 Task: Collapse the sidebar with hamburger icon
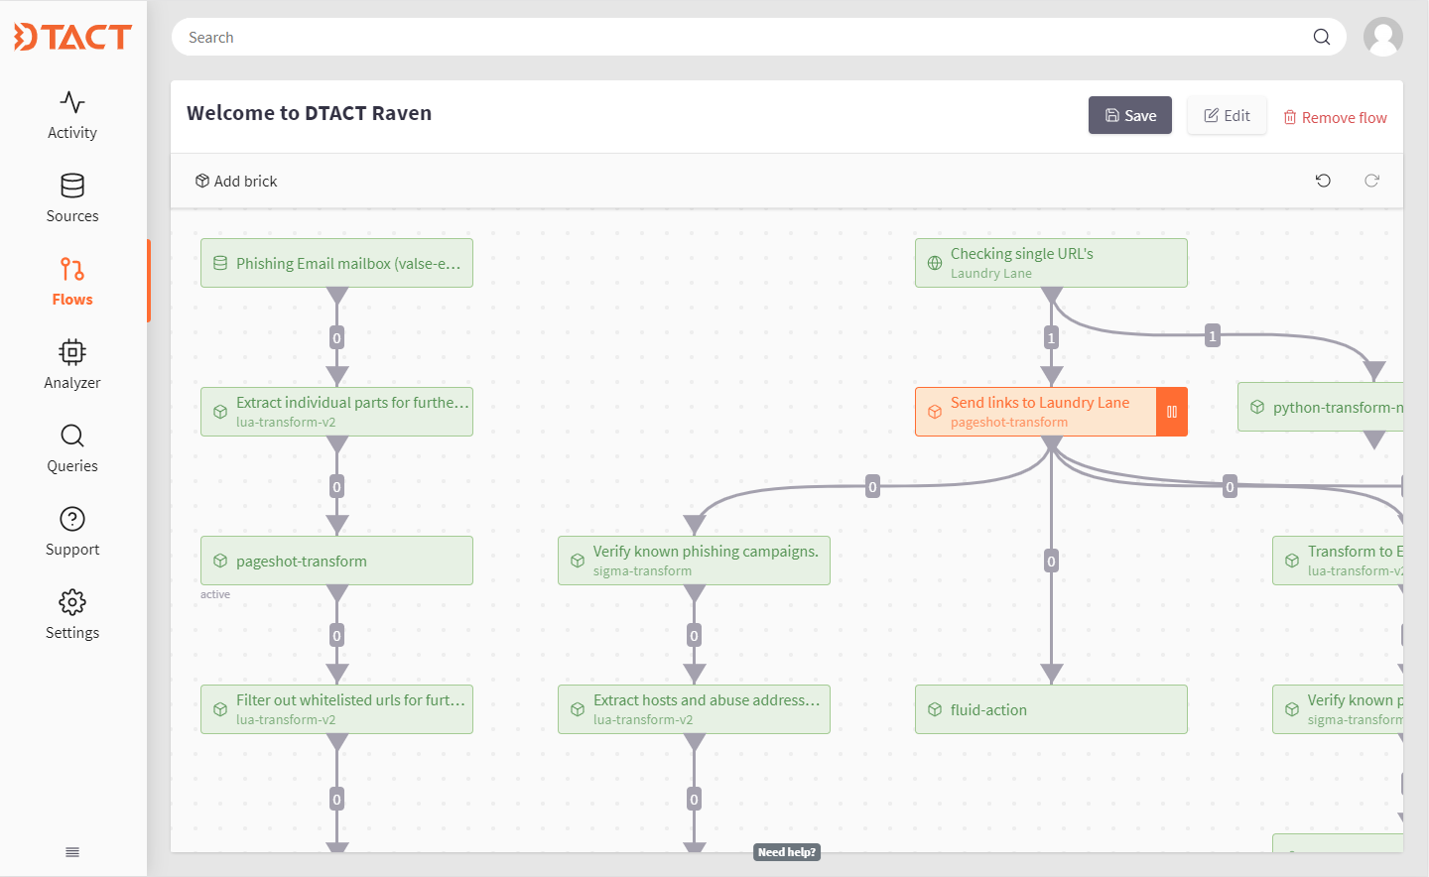72,852
